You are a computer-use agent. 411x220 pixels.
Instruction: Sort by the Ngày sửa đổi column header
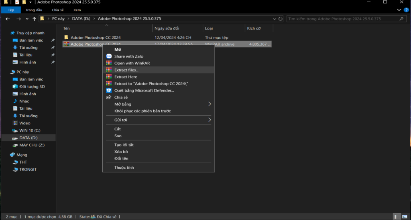[177, 28]
